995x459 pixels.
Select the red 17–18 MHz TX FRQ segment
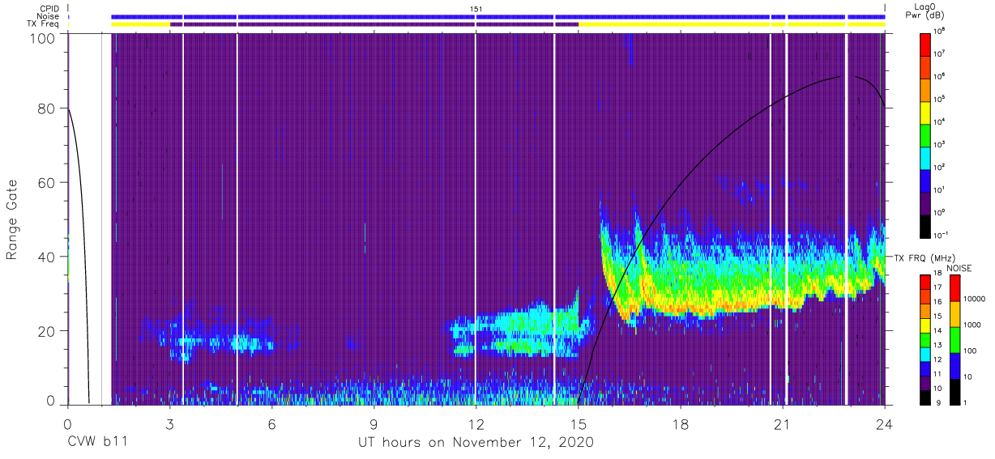coord(925,283)
